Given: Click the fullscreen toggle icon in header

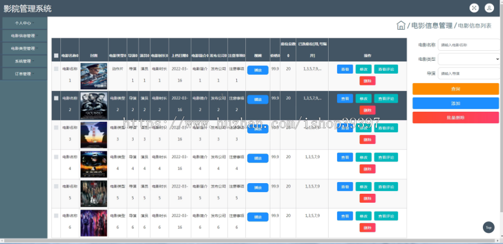Looking at the screenshot, I should [x=474, y=8].
